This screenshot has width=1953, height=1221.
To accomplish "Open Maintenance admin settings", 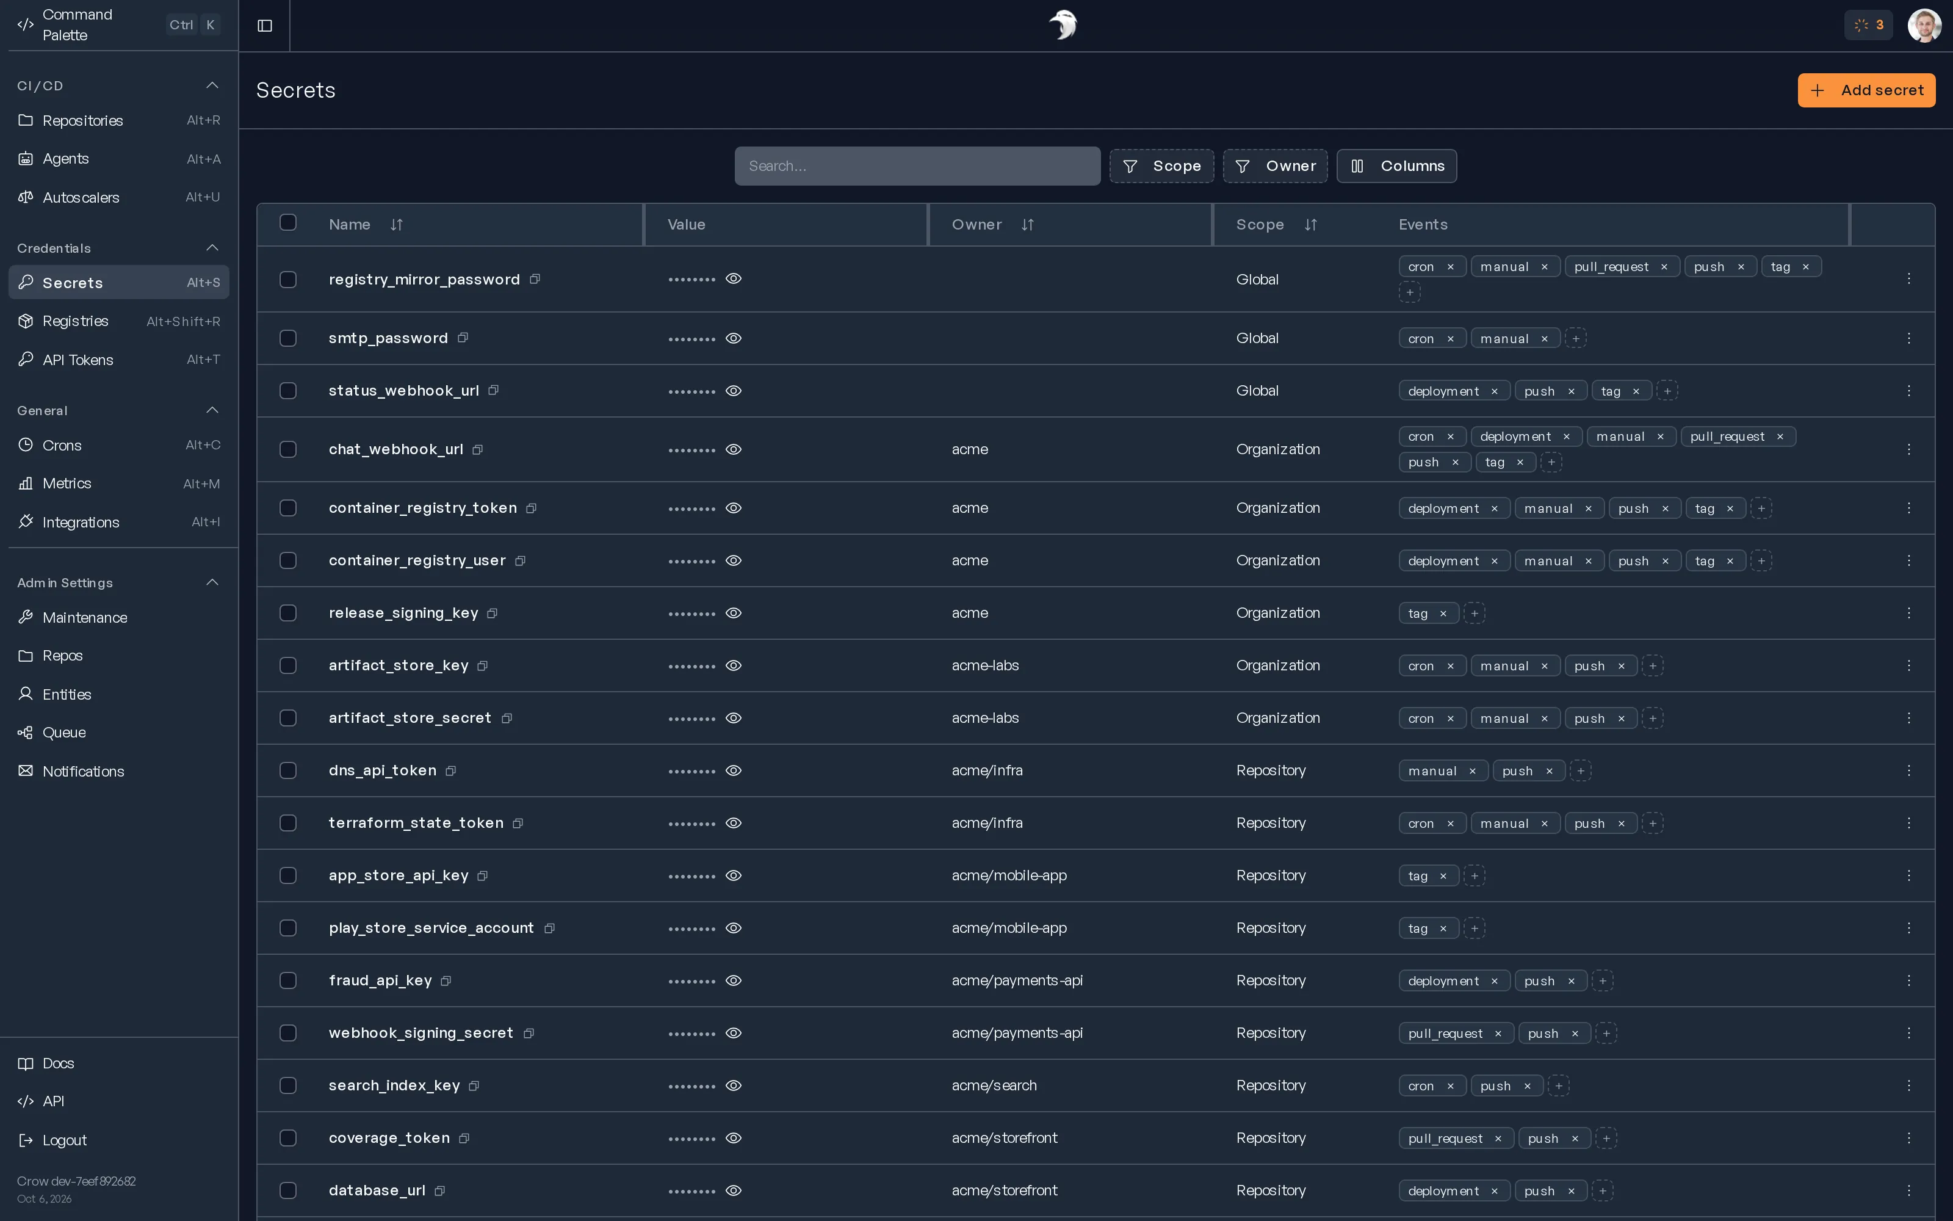I will point(118,618).
